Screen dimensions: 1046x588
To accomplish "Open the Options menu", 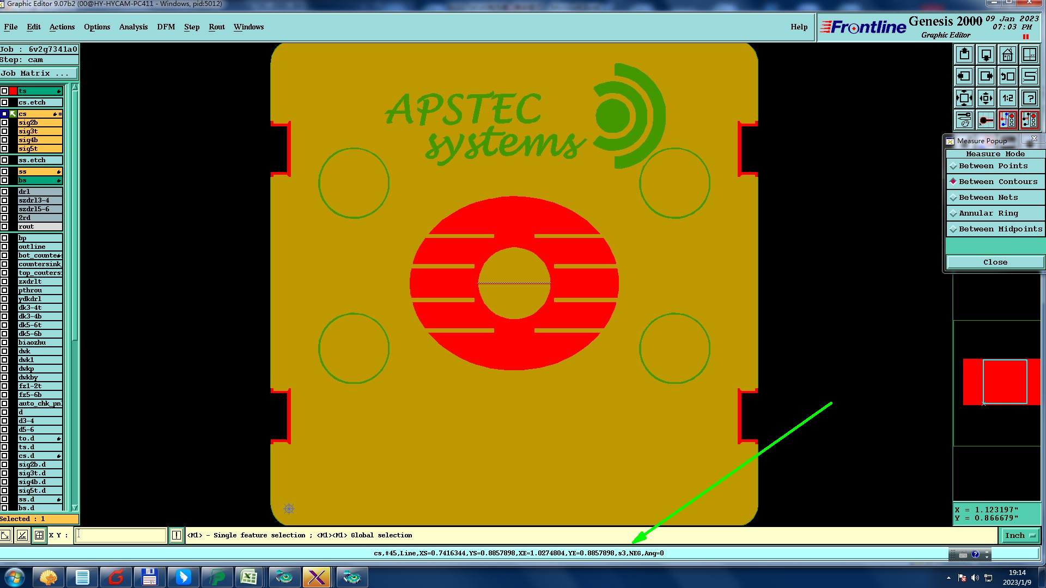I will tap(97, 27).
